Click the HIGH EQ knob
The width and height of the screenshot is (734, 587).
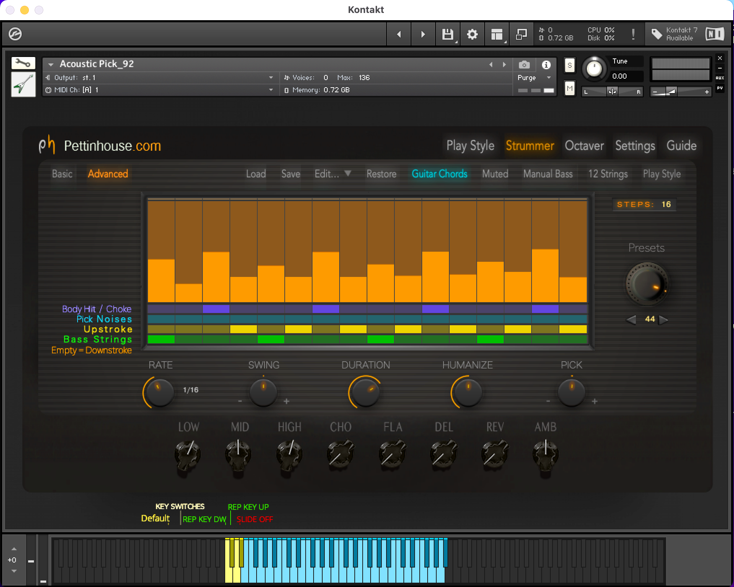coord(289,454)
